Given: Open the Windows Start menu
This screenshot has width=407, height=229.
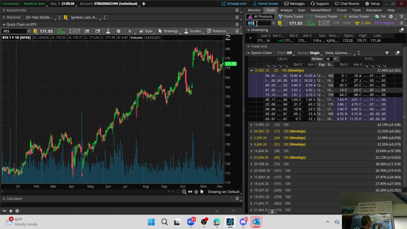Looking at the screenshot, I should (151, 222).
